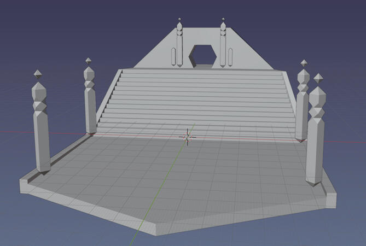Screen dimensions: 366x246
Task: Select the hexagonal opening in the back wall
Action: [202, 55]
